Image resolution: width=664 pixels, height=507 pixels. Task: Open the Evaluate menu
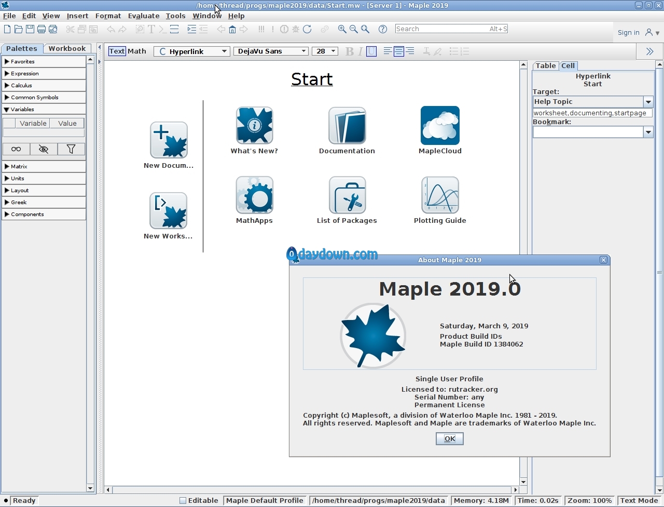[144, 16]
